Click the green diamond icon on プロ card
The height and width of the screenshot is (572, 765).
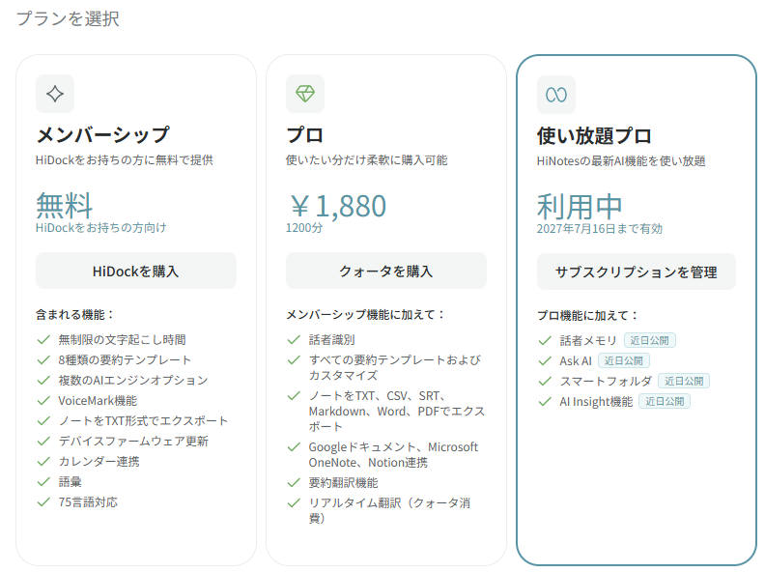pos(305,93)
